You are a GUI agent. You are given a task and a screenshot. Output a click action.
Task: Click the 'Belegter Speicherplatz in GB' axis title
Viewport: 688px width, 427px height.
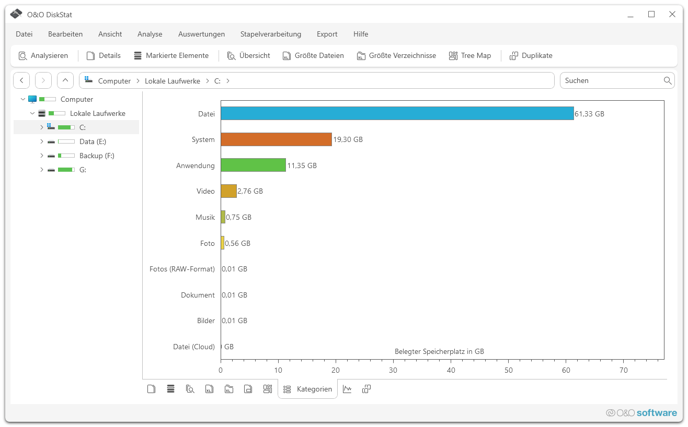[x=439, y=351]
